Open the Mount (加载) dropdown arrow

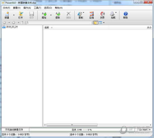[116, 12]
